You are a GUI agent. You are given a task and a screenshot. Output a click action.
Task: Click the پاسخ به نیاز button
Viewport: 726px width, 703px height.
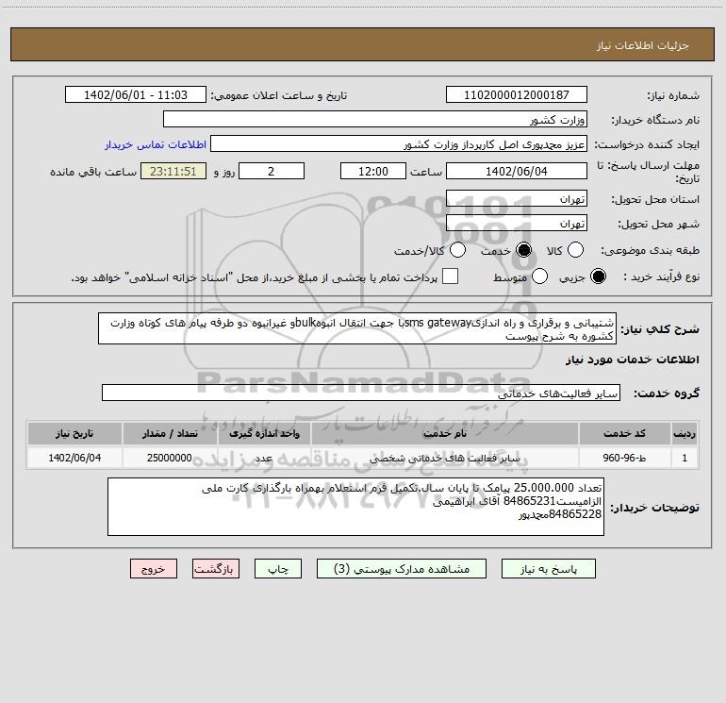pyautogui.click(x=549, y=569)
